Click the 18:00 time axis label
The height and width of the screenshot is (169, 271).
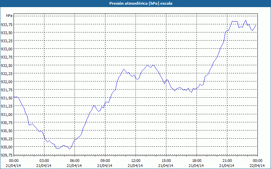coord(196,161)
